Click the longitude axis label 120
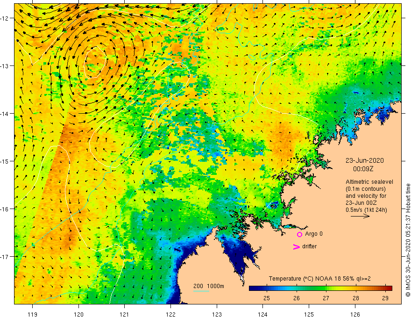The width and height of the screenshot is (411, 318). click(78, 314)
